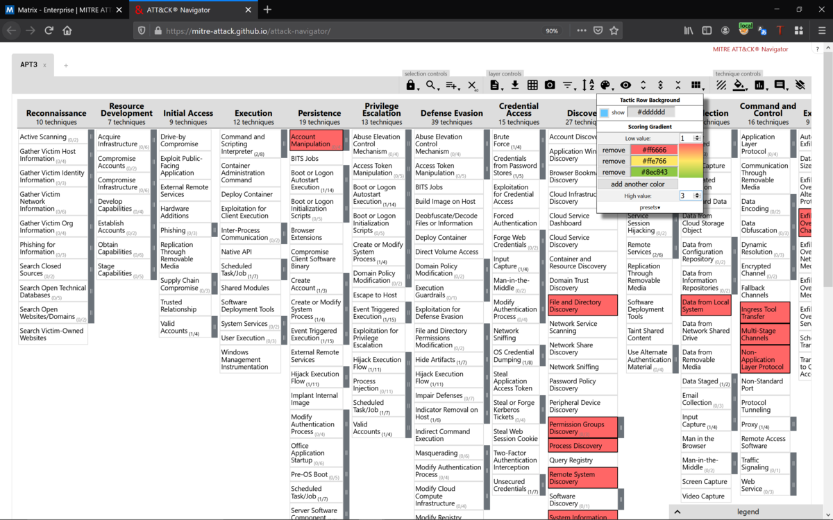Open the presets dropdown in color setup
Image resolution: width=833 pixels, height=520 pixels.
pos(650,207)
